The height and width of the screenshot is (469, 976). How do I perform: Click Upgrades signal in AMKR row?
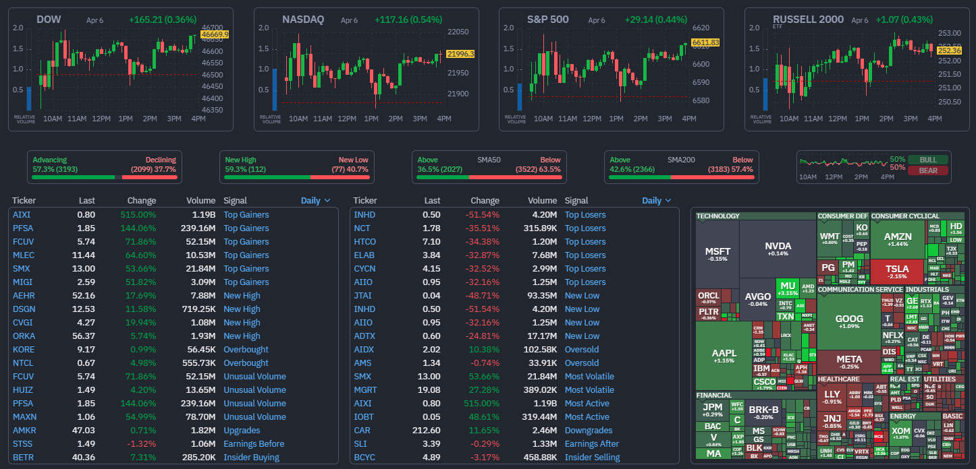click(242, 430)
